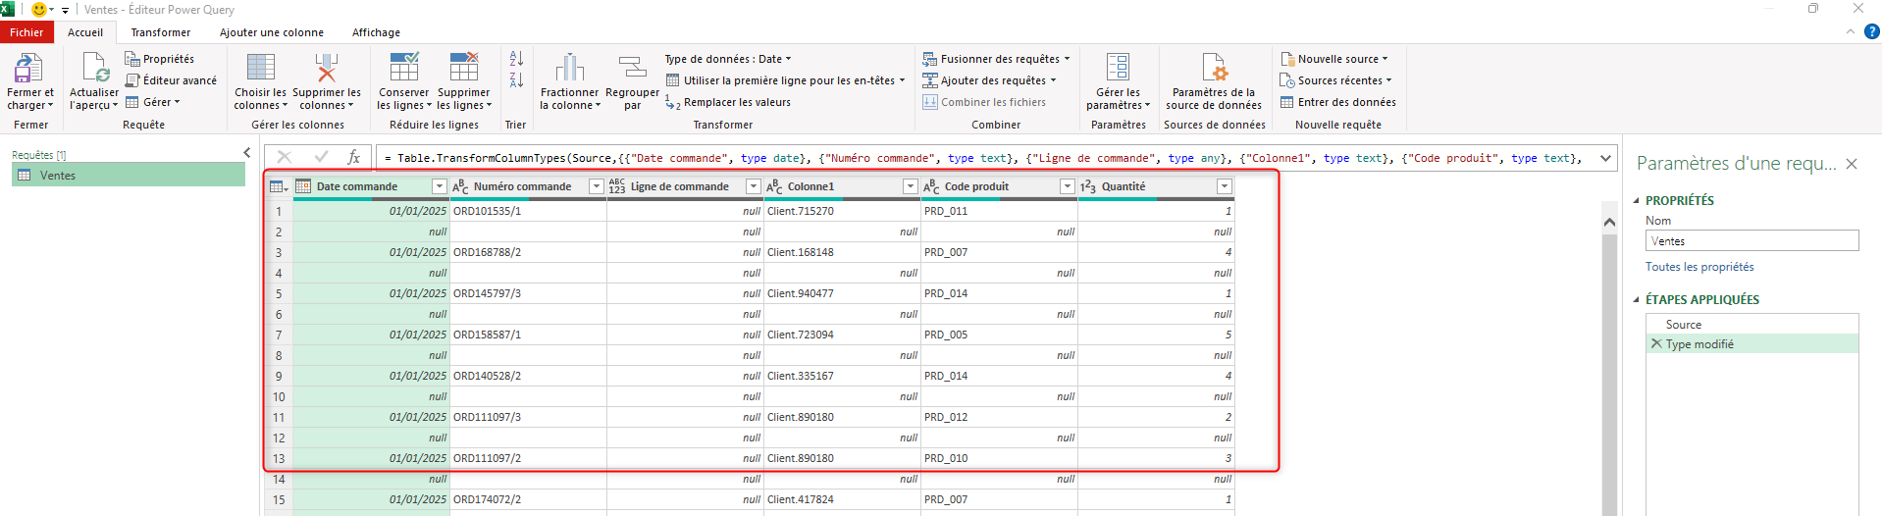This screenshot has height=516, width=1882.
Task: Open Type de données : Date dropdown
Action: pyautogui.click(x=728, y=59)
